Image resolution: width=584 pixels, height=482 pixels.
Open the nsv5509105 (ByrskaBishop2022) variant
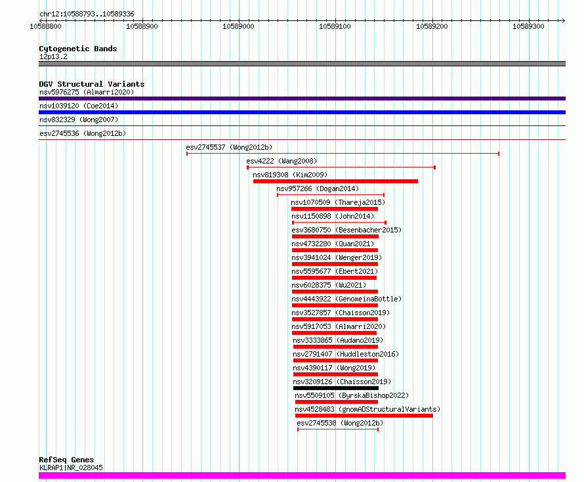(352, 395)
